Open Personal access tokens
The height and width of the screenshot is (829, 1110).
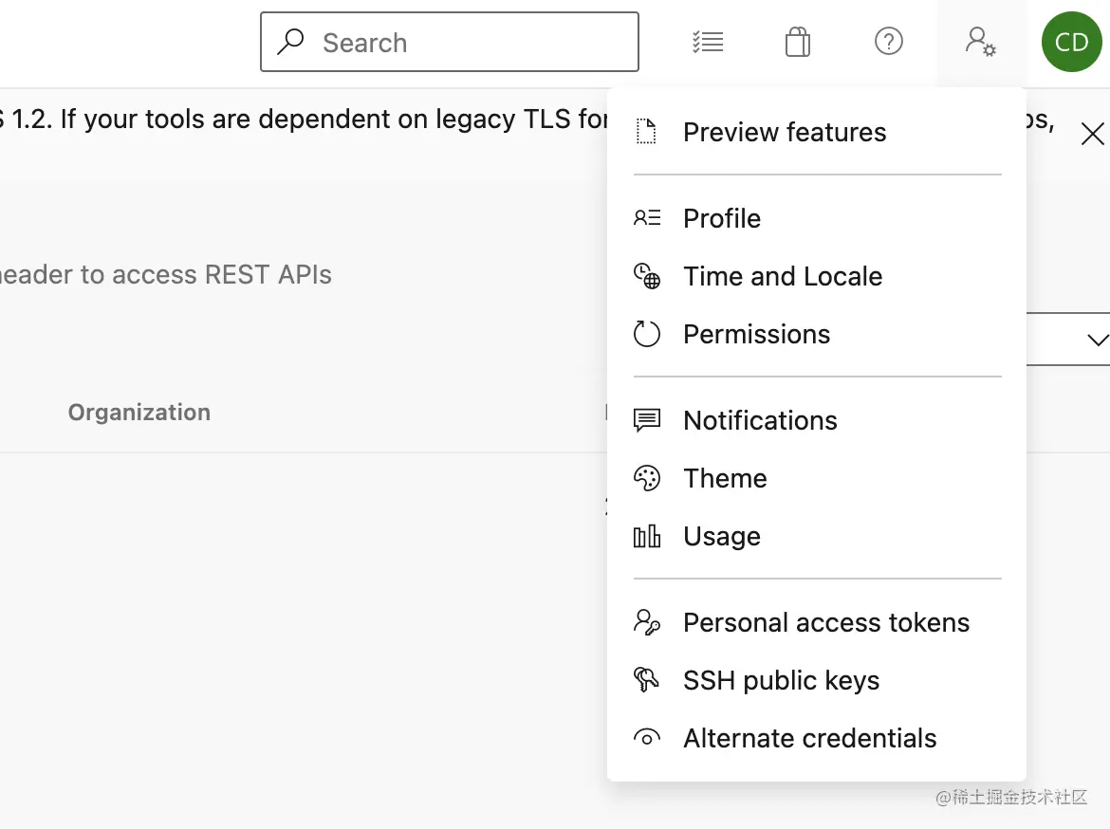[826, 622]
